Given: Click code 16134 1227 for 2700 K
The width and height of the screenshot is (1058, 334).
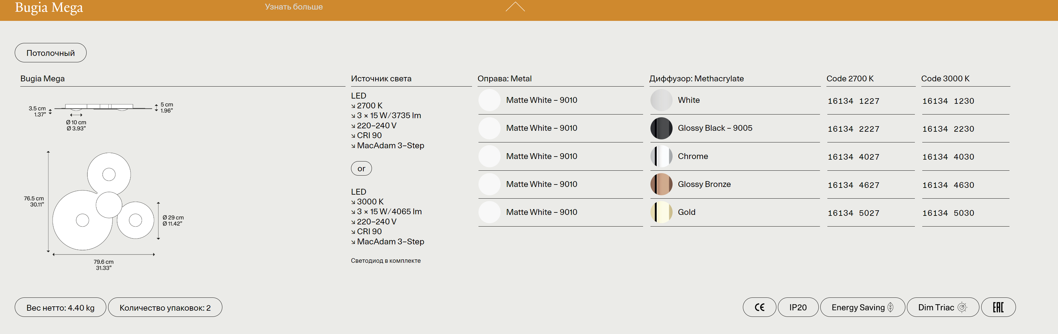Looking at the screenshot, I should pyautogui.click(x=853, y=101).
